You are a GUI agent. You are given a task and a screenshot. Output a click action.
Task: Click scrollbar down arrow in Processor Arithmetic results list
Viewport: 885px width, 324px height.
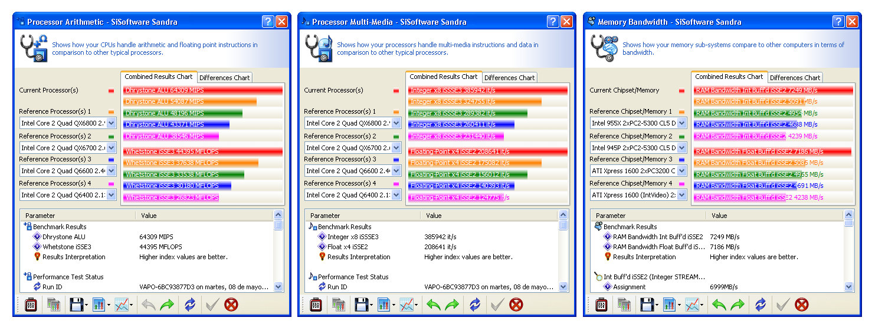click(x=278, y=287)
